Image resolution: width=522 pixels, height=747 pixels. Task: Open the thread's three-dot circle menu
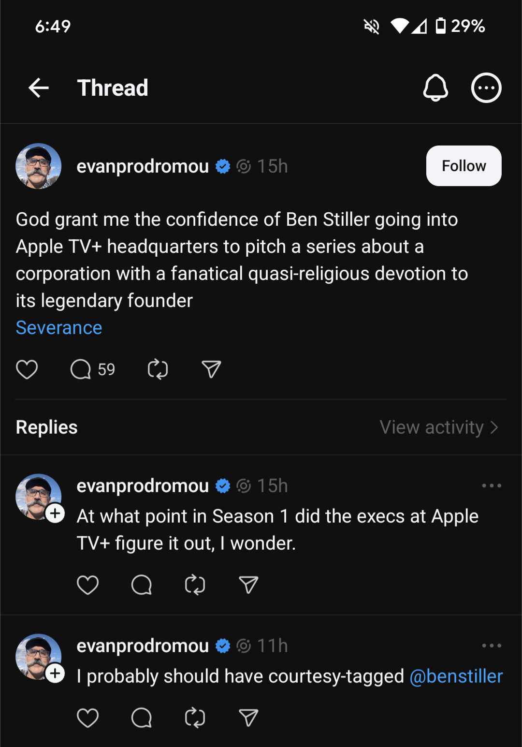click(x=486, y=88)
